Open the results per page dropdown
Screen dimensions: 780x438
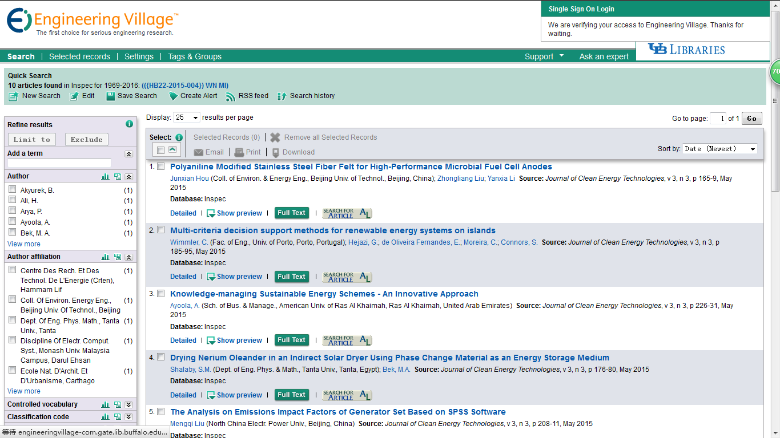click(x=187, y=117)
